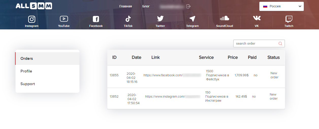The width and height of the screenshot is (319, 129).
Task: Click the search magnifier icon
Action: [x=280, y=44]
